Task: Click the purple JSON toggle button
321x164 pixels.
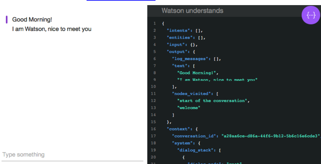Action: [311, 15]
